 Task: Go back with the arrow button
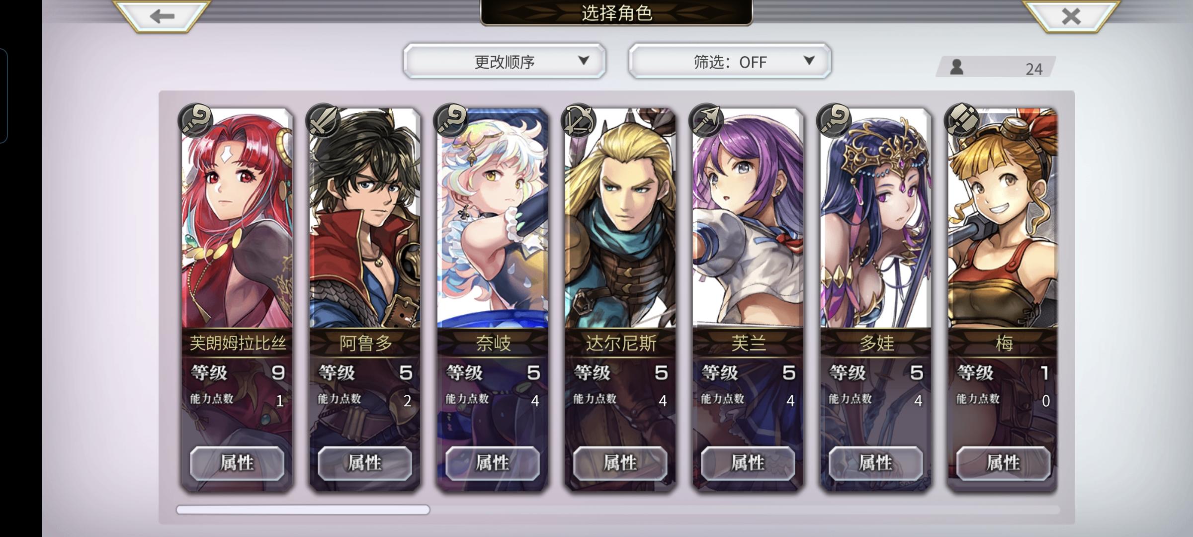pos(162,16)
